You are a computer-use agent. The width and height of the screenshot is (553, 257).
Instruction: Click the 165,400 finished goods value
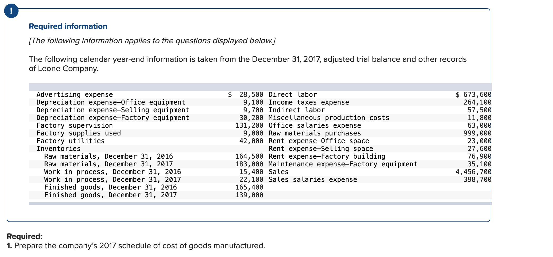point(249,187)
